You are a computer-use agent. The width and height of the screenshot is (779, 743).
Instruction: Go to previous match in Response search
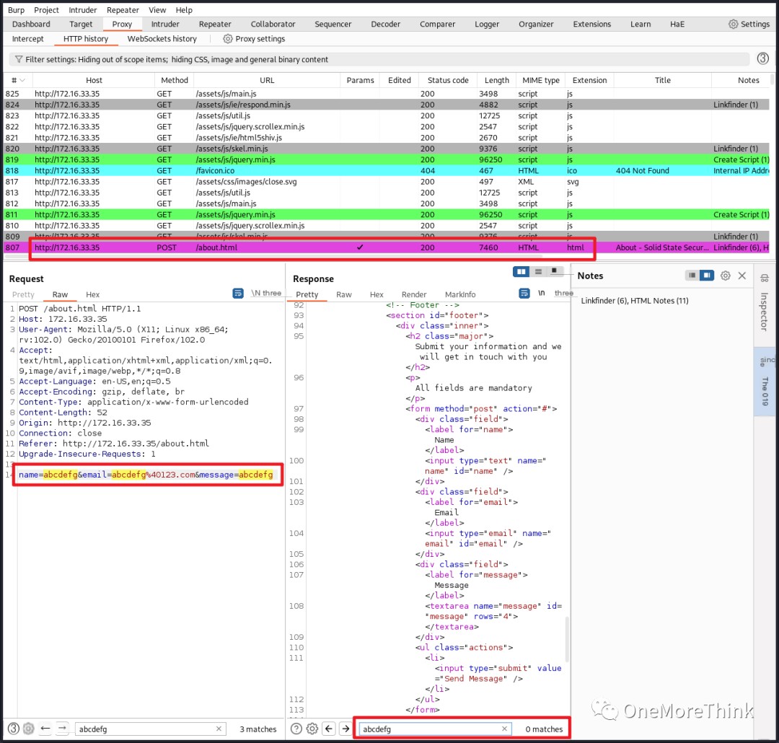tap(329, 729)
